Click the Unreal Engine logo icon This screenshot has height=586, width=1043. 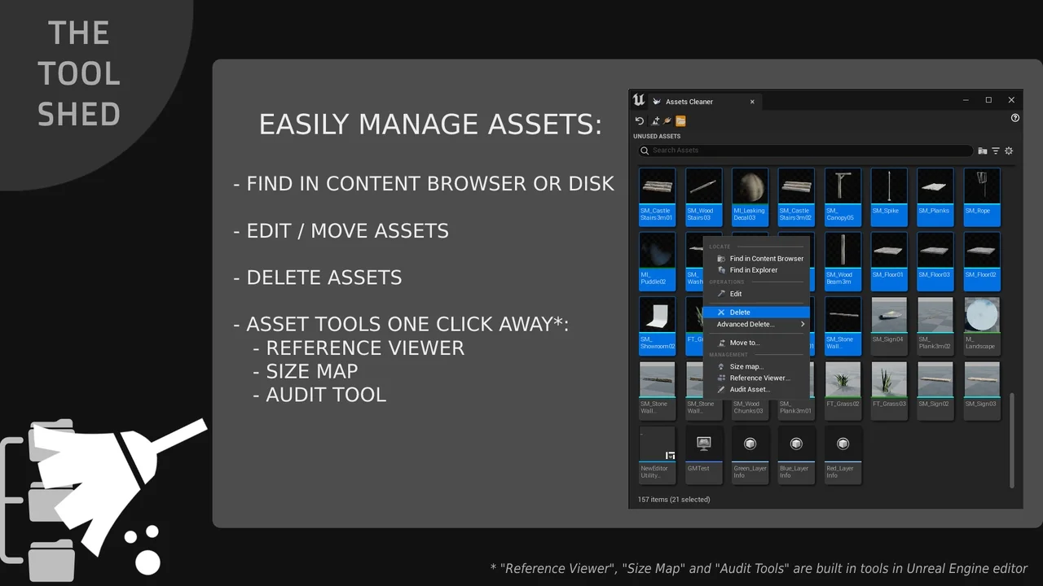click(x=639, y=100)
